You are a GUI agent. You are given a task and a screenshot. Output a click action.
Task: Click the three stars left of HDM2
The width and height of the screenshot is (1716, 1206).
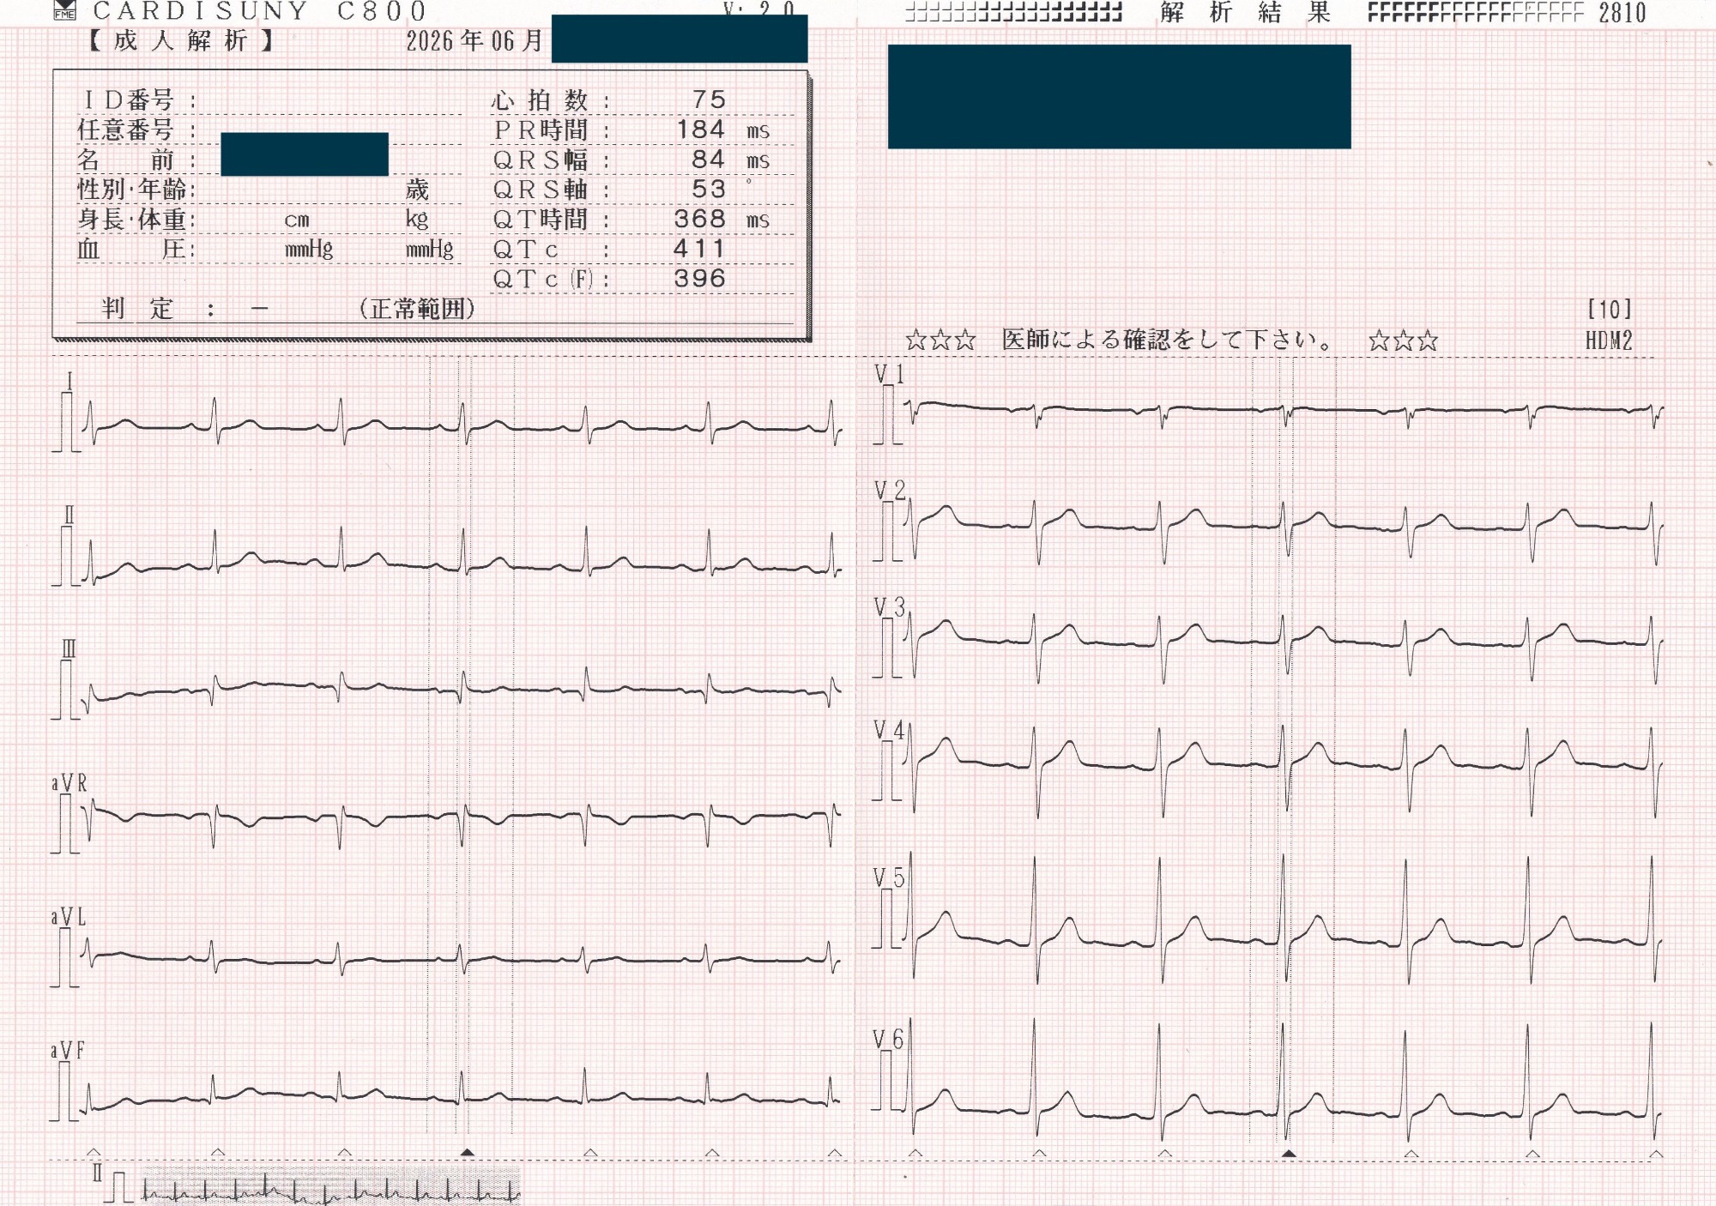click(x=1404, y=341)
